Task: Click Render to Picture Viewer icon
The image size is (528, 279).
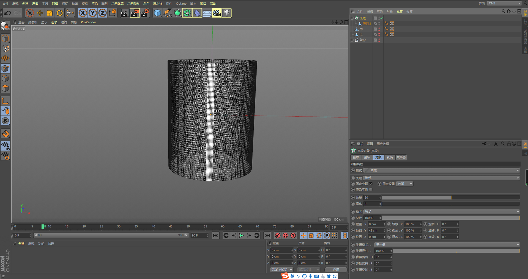Action: click(x=135, y=13)
